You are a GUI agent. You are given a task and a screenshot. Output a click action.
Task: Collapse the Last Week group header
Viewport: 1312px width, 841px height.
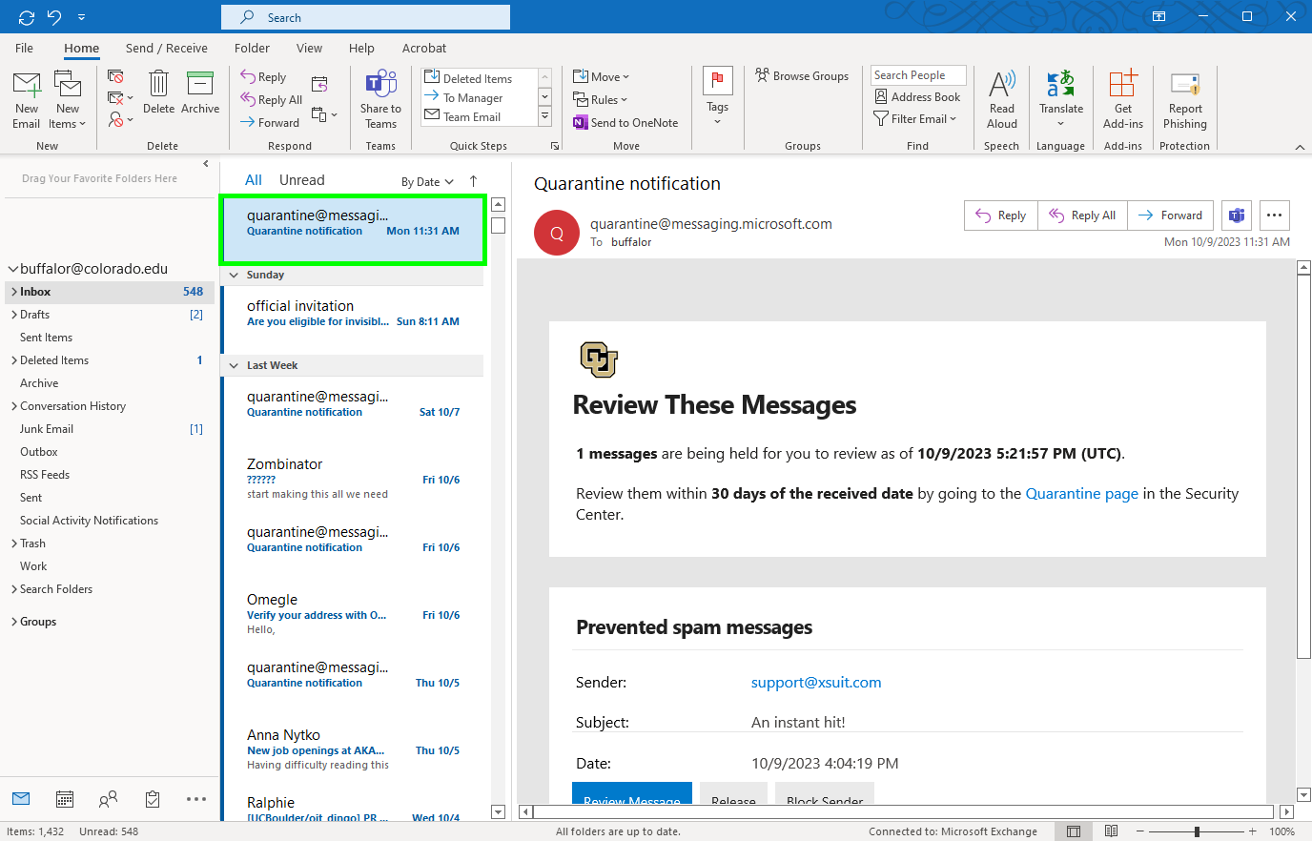[x=234, y=365]
